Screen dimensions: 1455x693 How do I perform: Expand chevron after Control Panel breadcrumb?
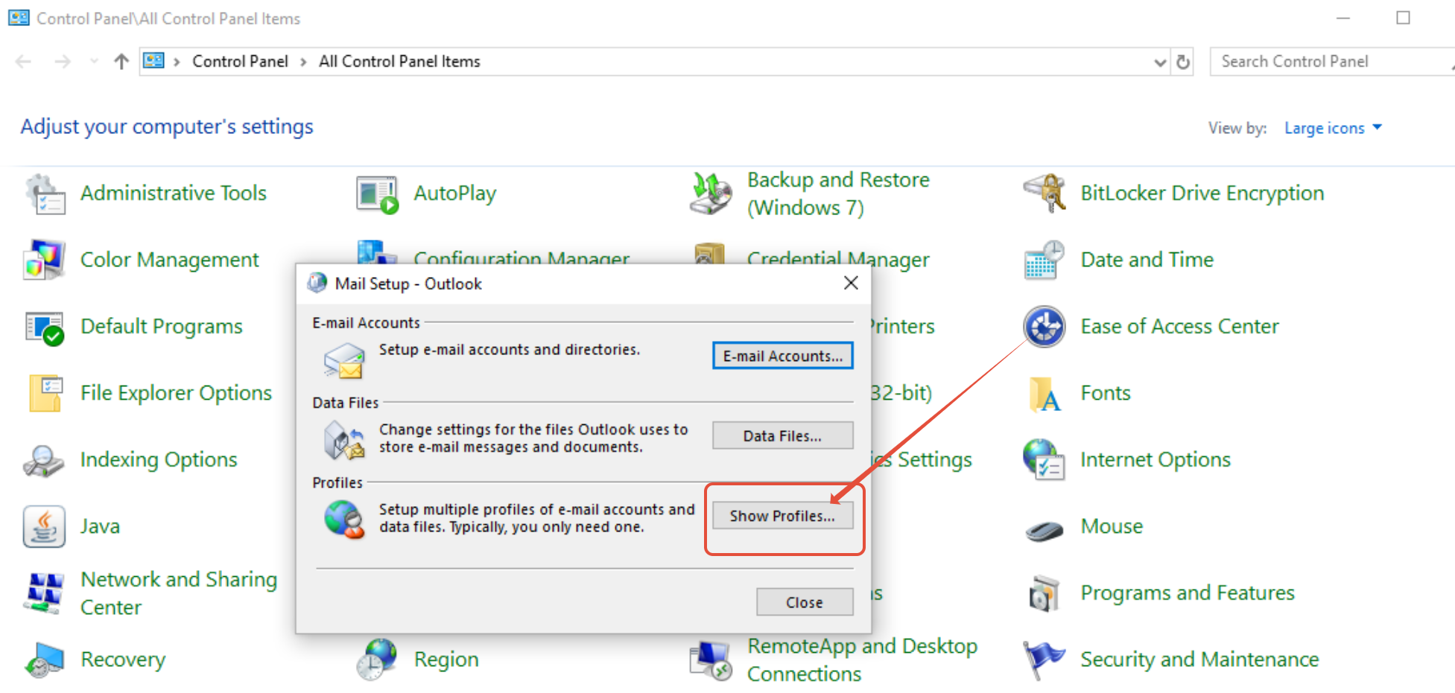coord(303,62)
